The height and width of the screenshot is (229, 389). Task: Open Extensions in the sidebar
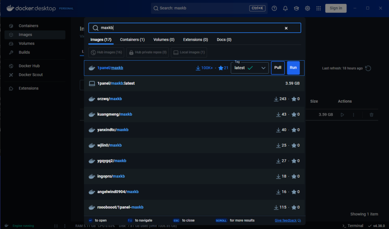point(35,88)
